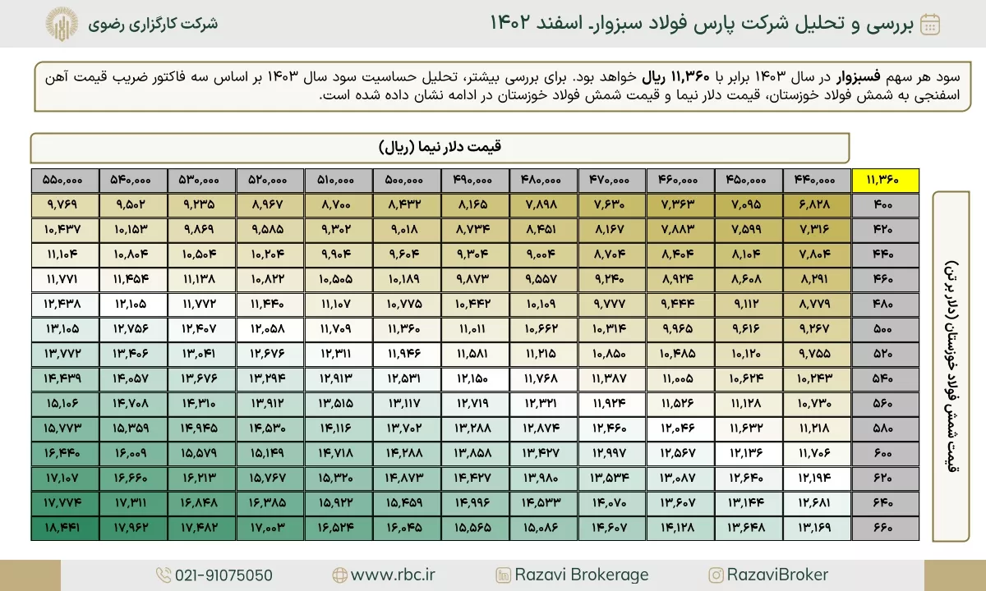
Task: Select the row label ۵۰۰
Action: [886, 330]
